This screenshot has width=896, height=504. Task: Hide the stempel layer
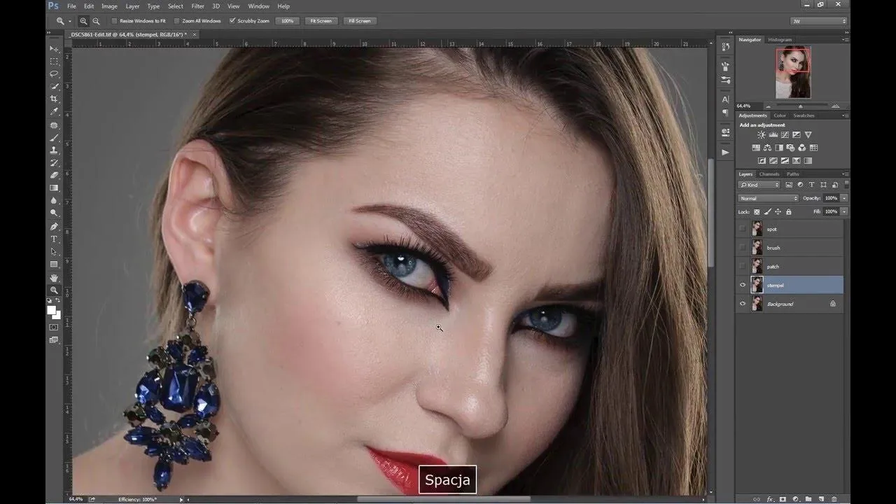pos(743,285)
